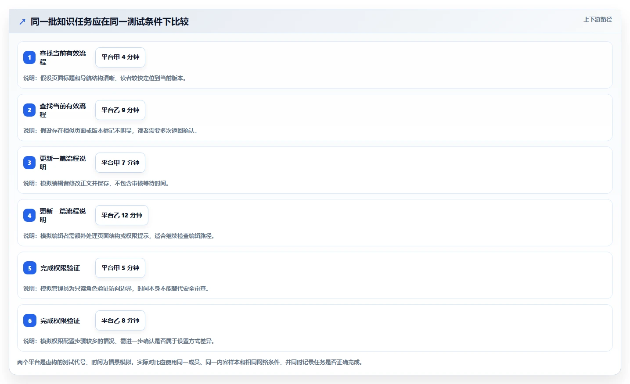Select step number badge 1
630x384 pixels.
pyautogui.click(x=29, y=57)
